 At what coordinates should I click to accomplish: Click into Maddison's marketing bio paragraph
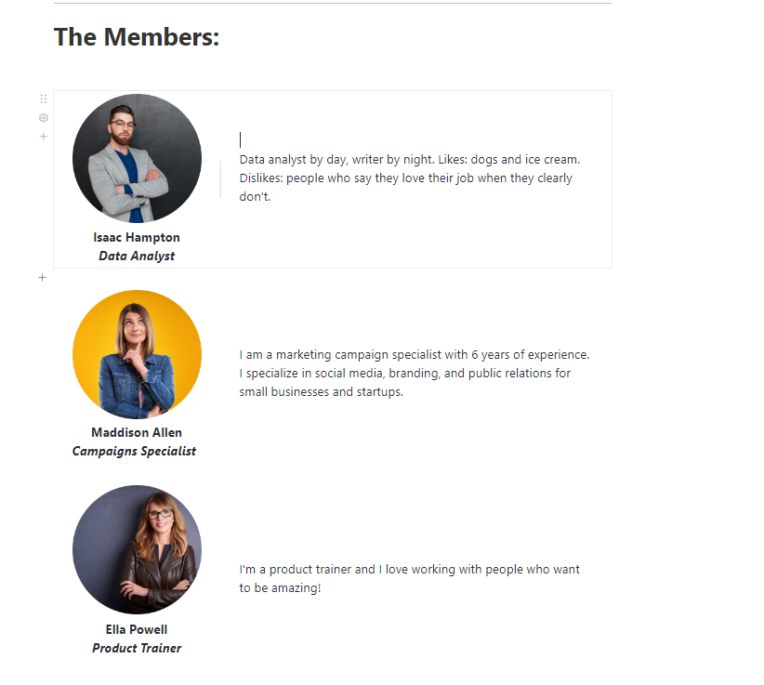pyautogui.click(x=414, y=373)
